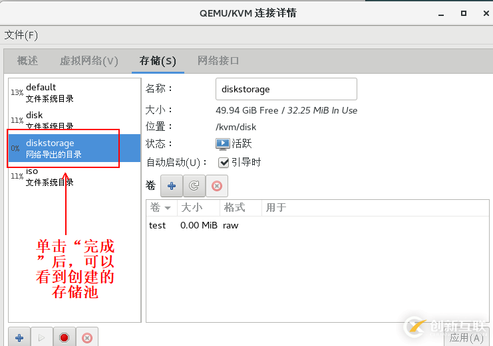Click the delete volume icon

click(216, 187)
